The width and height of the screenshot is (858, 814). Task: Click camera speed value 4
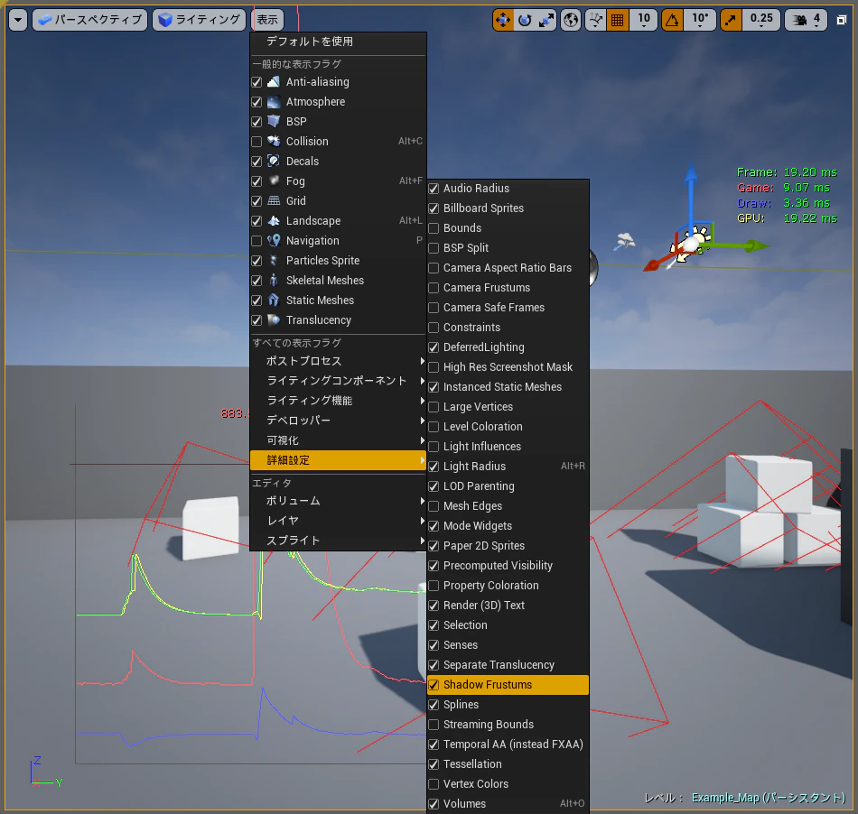coord(816,19)
